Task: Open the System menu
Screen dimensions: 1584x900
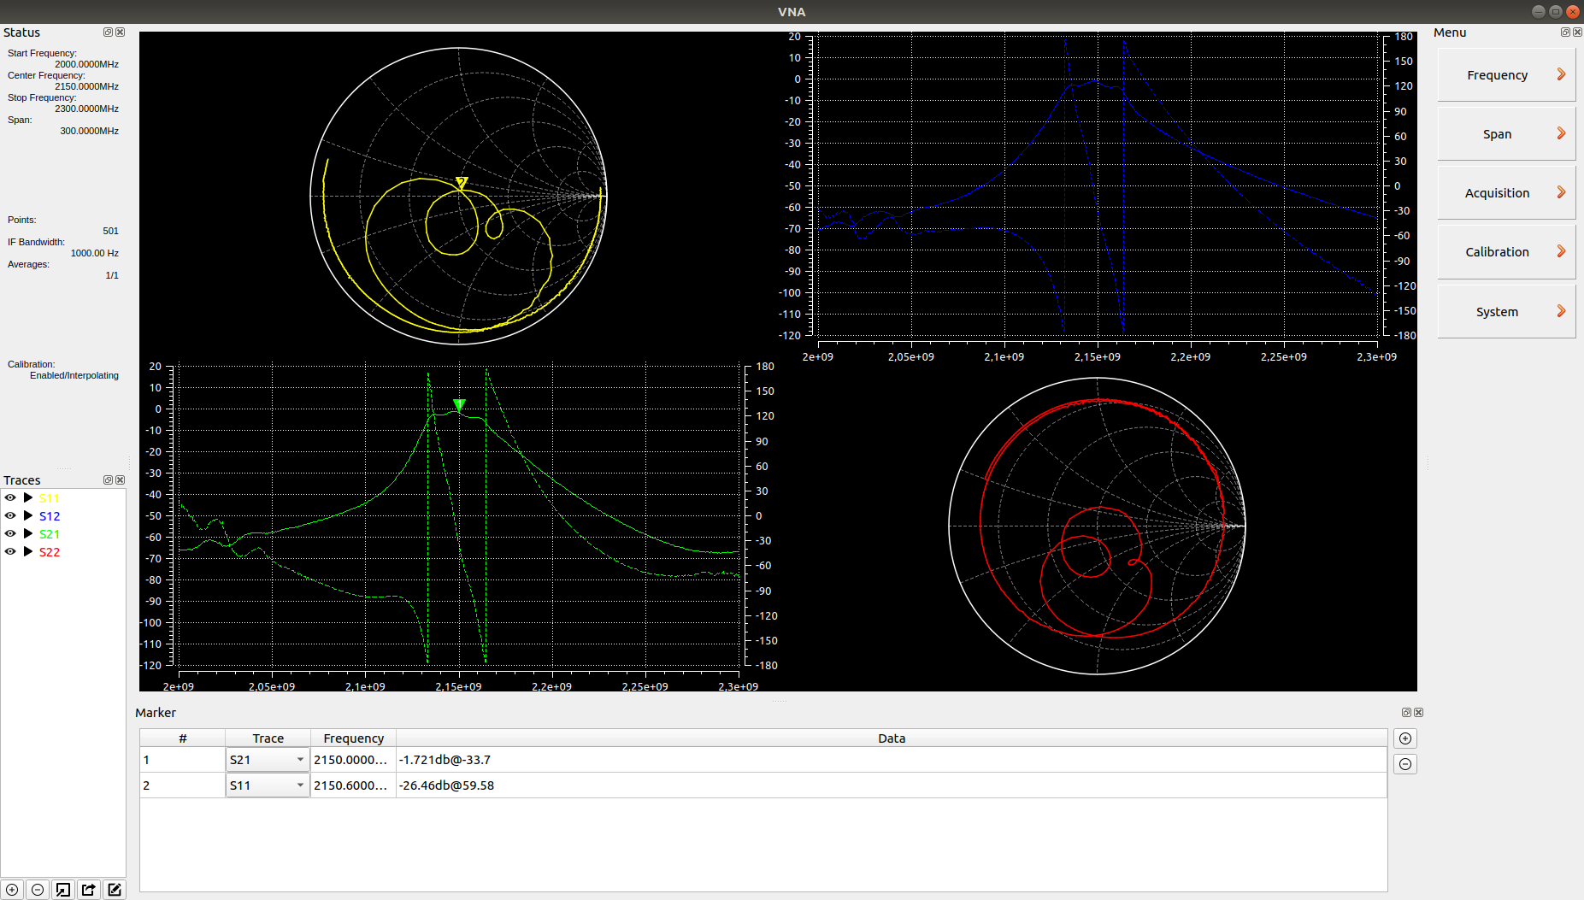Action: pyautogui.click(x=1506, y=312)
